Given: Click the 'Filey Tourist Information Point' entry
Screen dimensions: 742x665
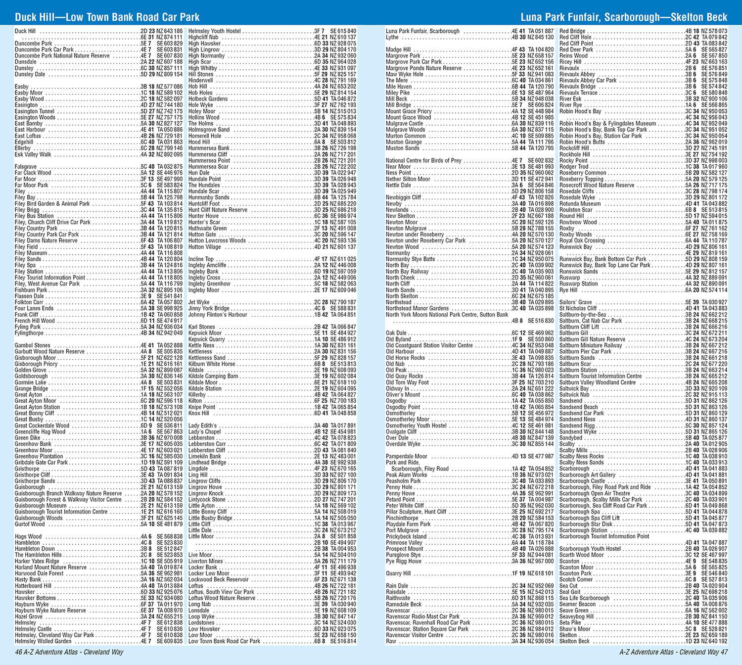Looking at the screenshot, I should coord(99,278).
